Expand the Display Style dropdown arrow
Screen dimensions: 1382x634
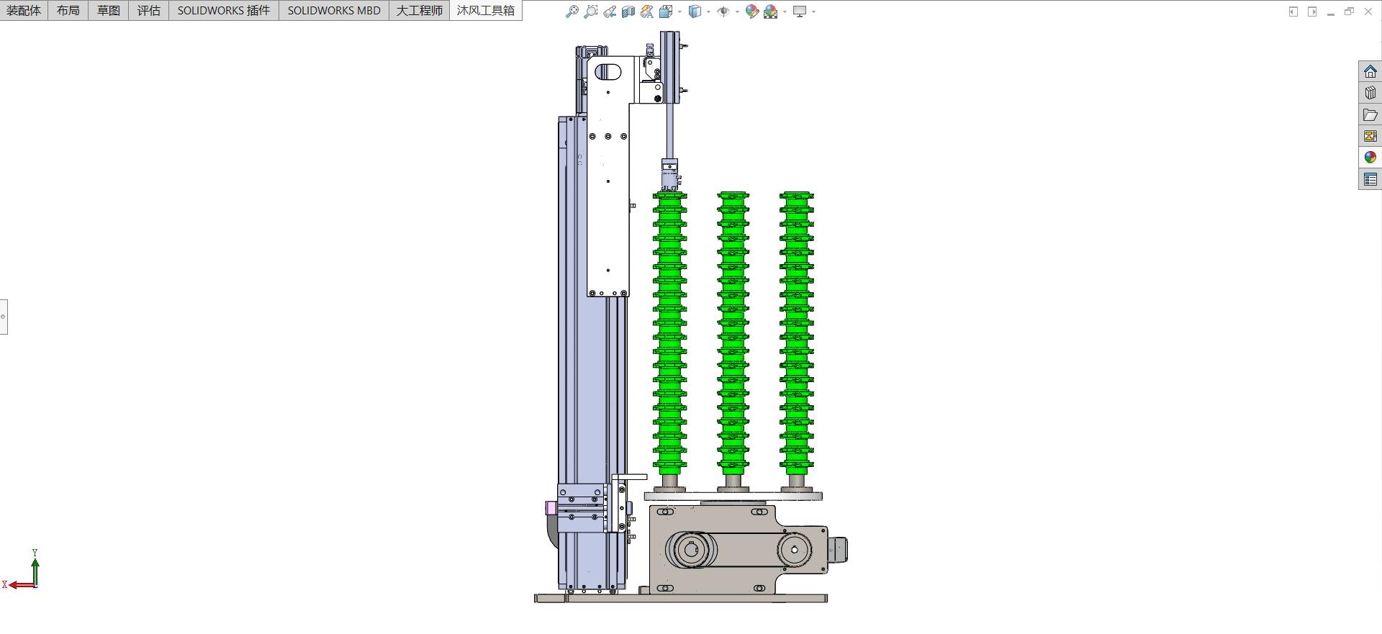click(708, 12)
